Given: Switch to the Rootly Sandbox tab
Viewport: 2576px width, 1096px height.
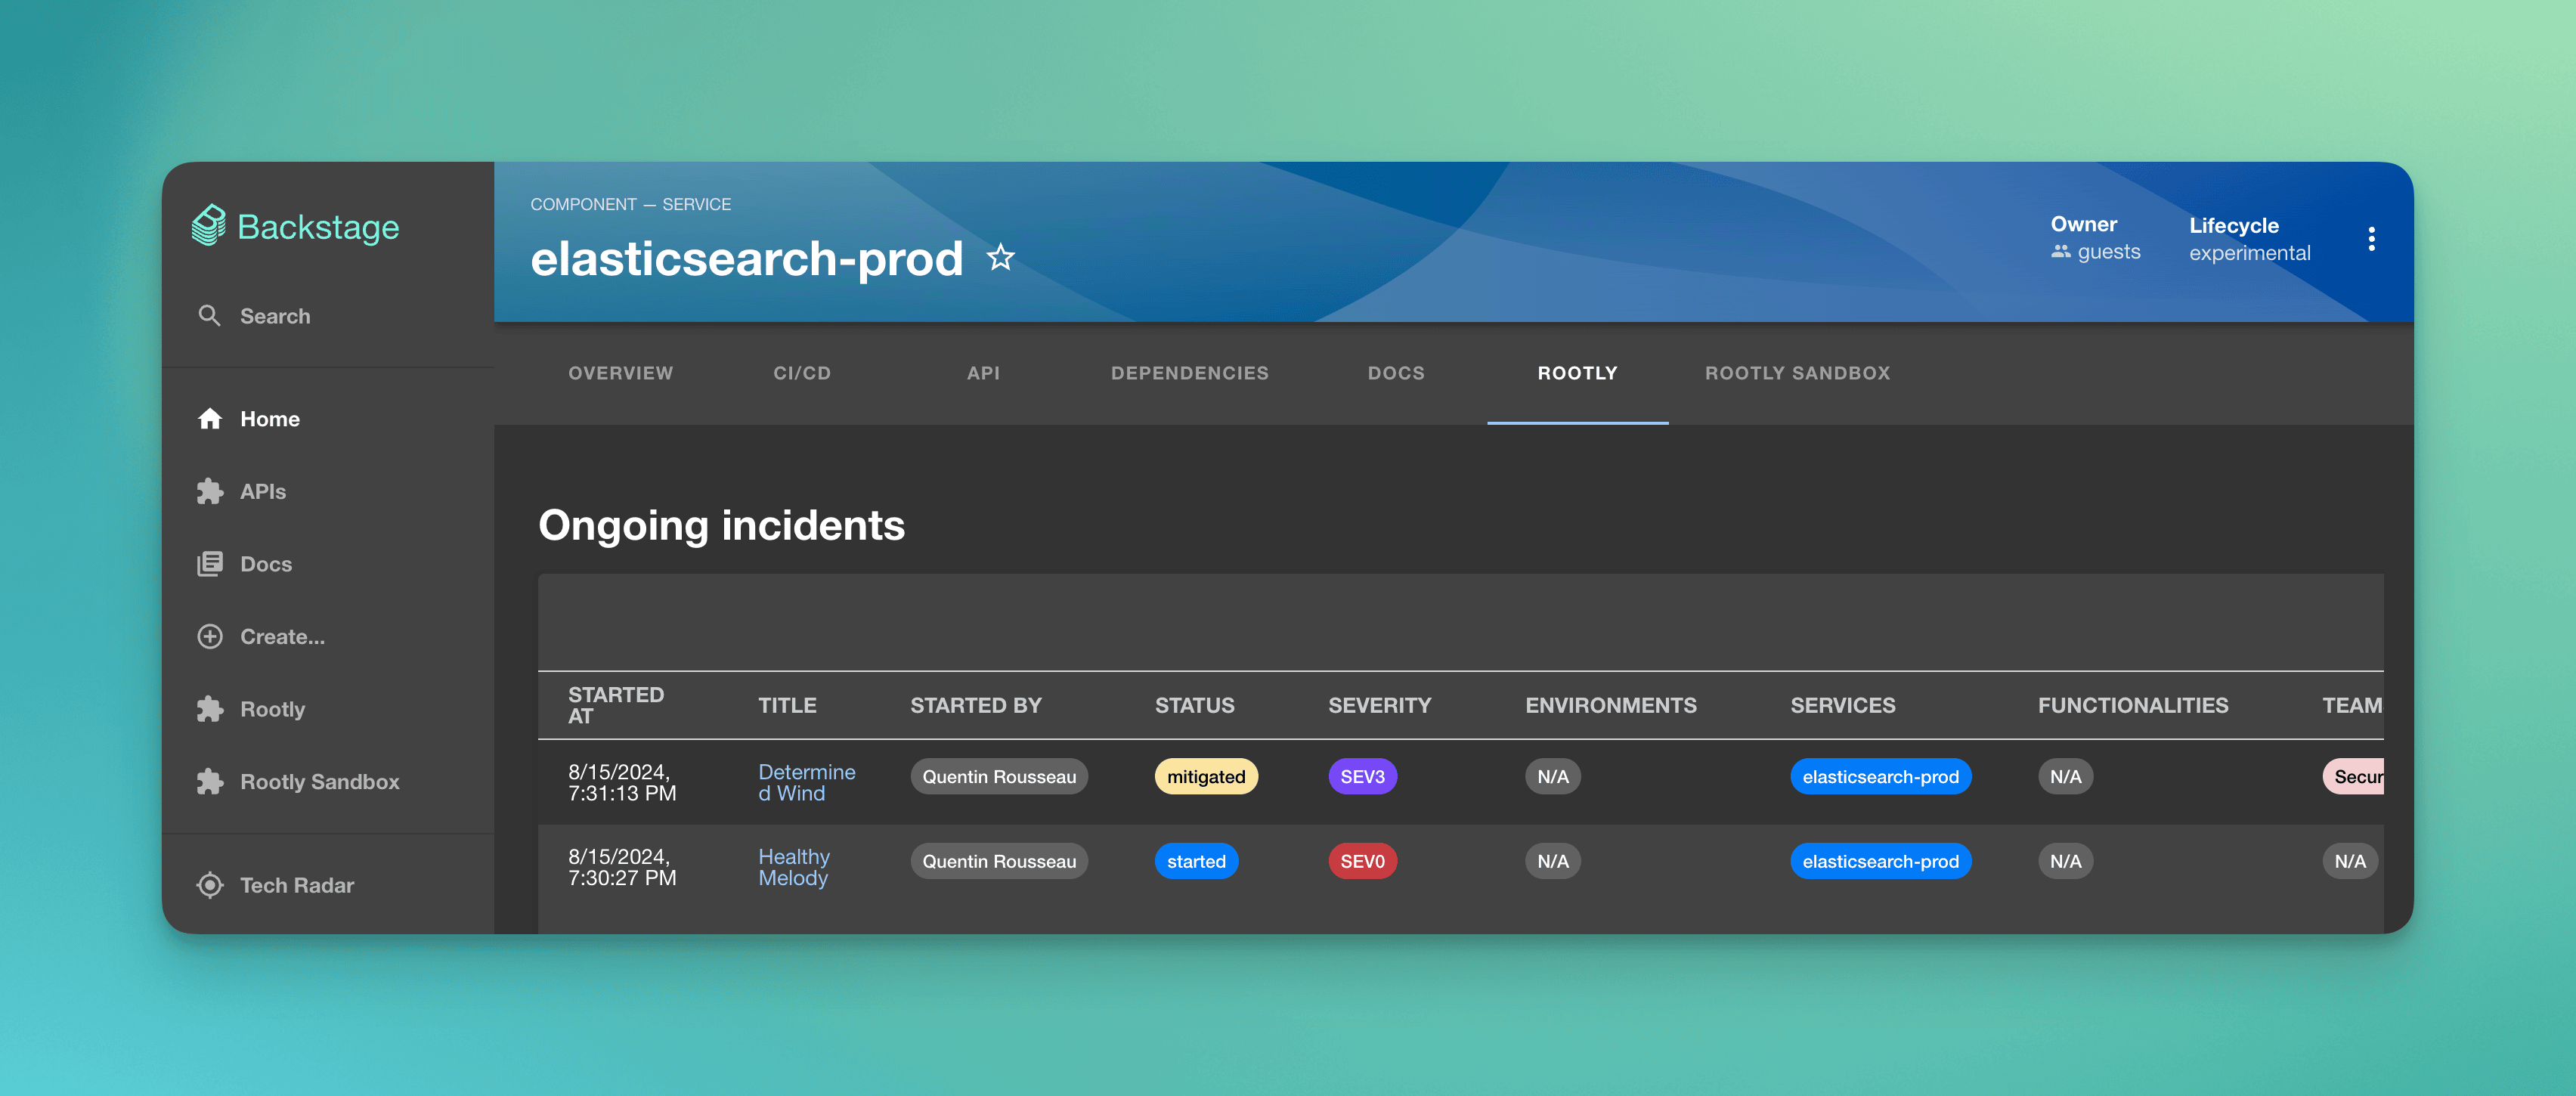Looking at the screenshot, I should point(1797,373).
